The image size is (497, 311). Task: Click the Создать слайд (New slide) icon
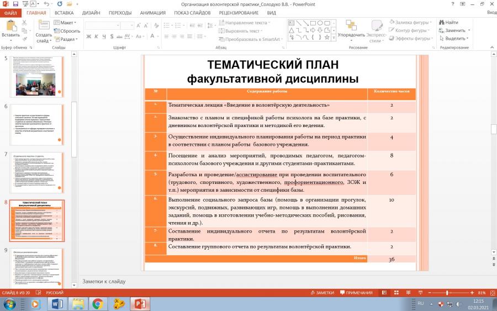(x=44, y=25)
